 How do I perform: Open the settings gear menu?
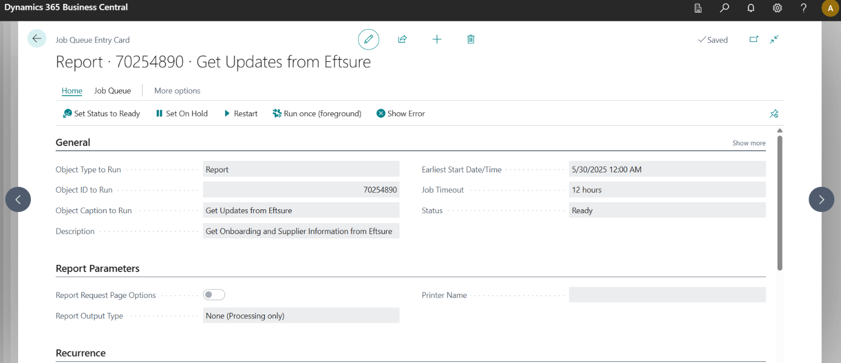[778, 8]
